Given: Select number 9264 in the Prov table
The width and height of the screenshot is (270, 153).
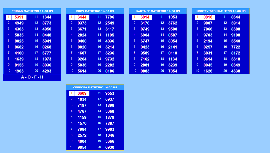Looking at the screenshot, I should click(x=82, y=59).
